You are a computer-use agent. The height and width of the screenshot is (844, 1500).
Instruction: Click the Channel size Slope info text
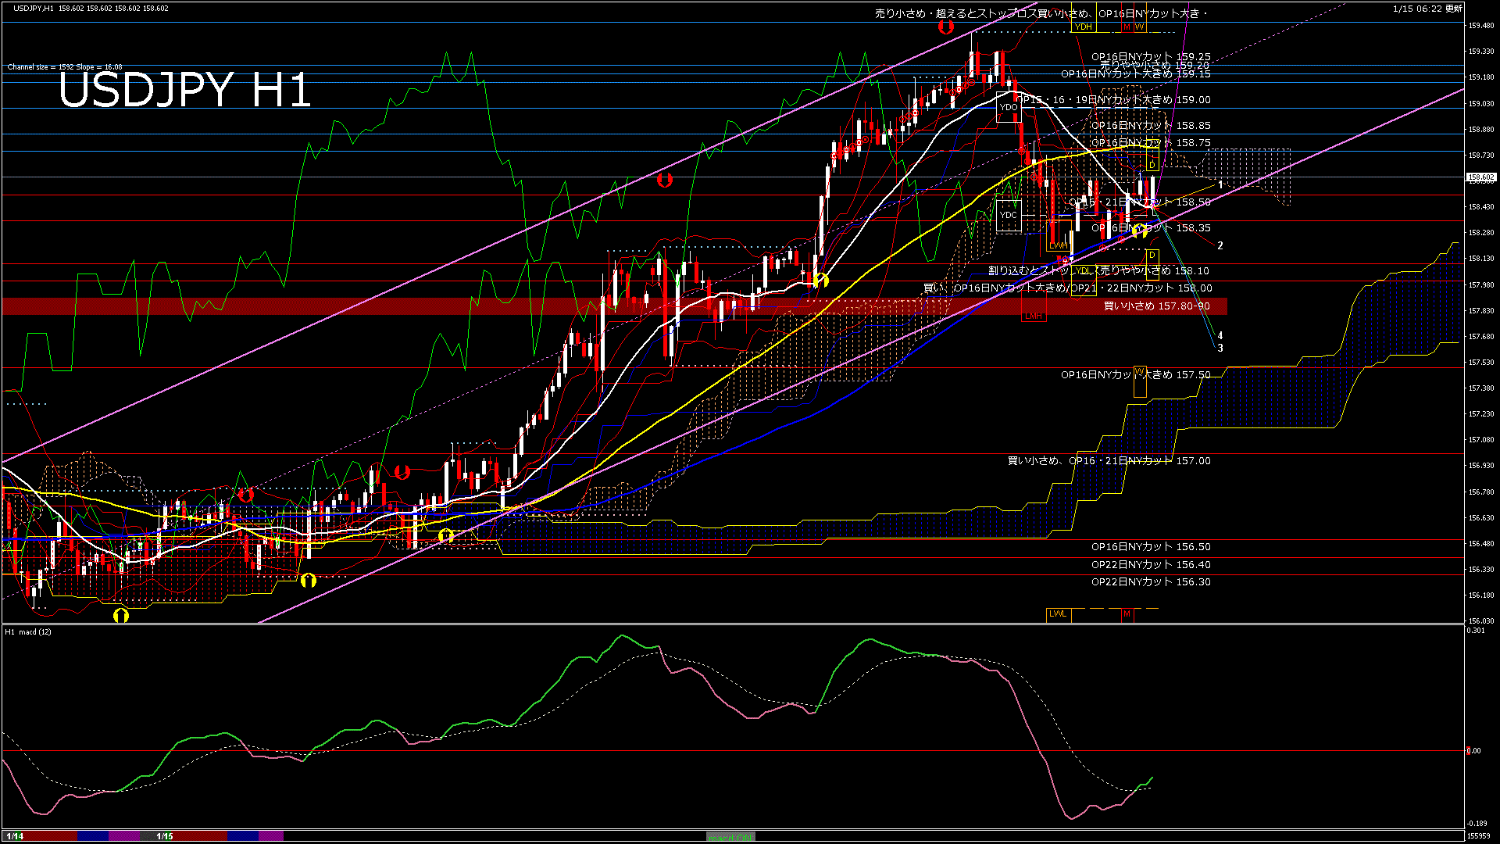(x=65, y=67)
